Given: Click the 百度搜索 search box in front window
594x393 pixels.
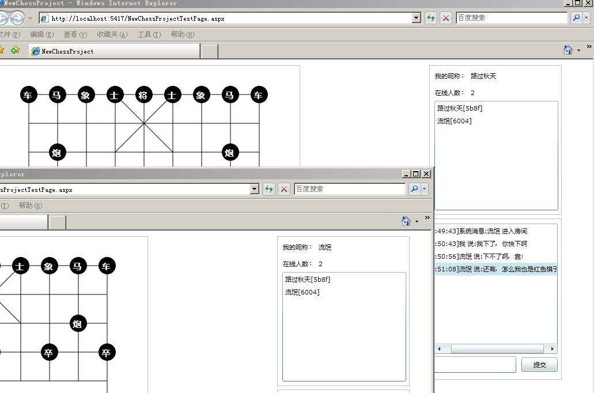Looking at the screenshot, I should pos(350,189).
